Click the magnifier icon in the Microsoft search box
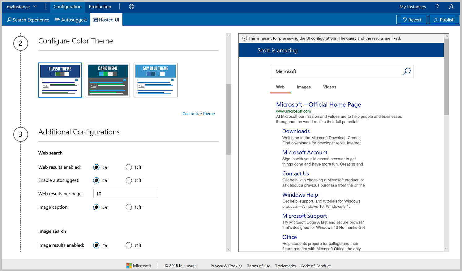Viewport: 462px width, 271px height. 407,71
